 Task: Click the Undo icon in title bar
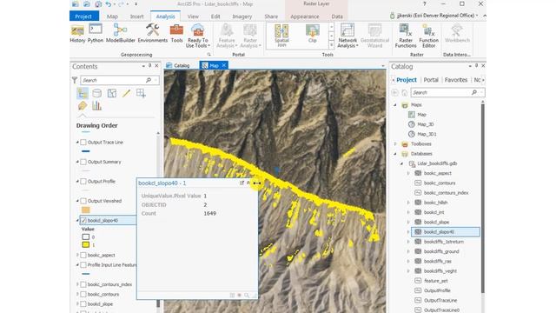(x=109, y=4)
